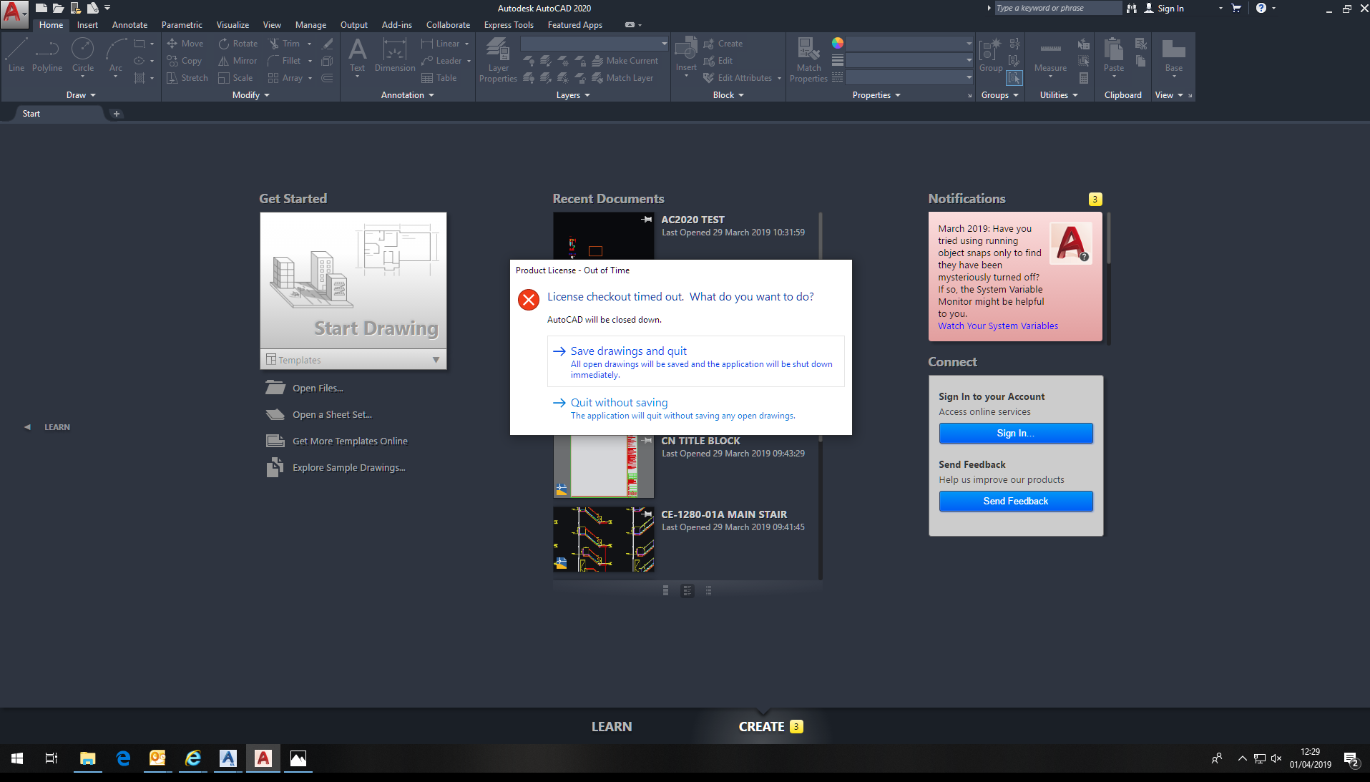Click the Send Feedback button

(1015, 501)
